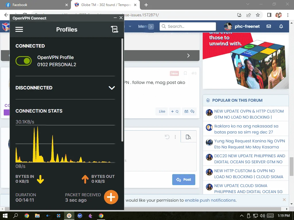
Task: Open the phc-freenet account menu
Action: point(242,26)
